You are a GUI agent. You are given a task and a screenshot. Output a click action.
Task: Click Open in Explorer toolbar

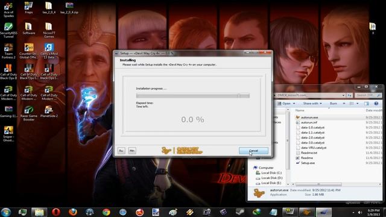coord(284,104)
